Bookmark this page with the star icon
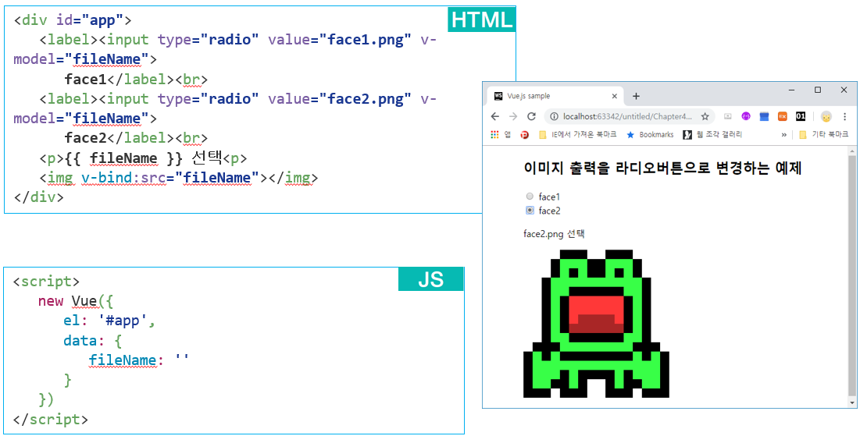 point(705,116)
